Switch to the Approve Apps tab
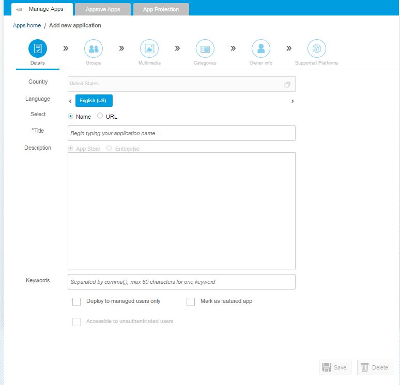The width and height of the screenshot is (400, 385). coord(102,9)
